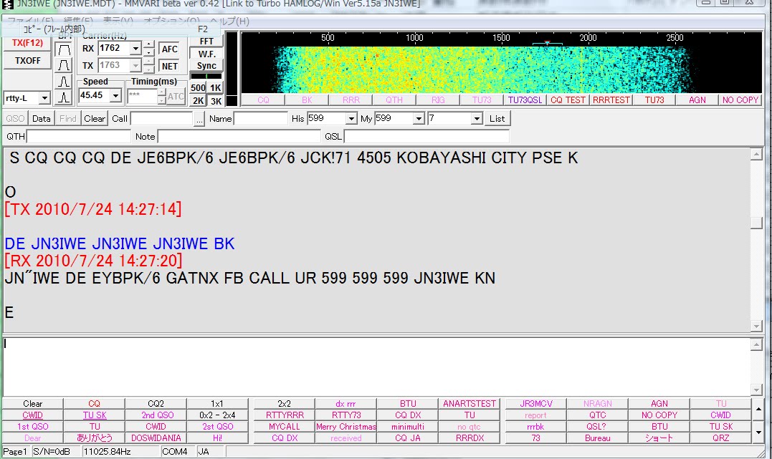Open the View menu 表示(V)

(118, 21)
